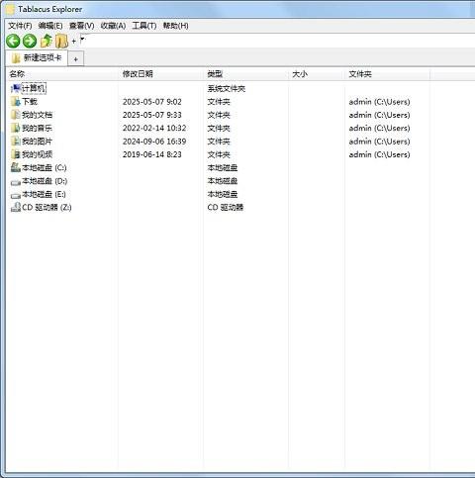The height and width of the screenshot is (478, 475).
Task: Click the 本地磁盘 type cell in the C: row
Action: (223, 167)
